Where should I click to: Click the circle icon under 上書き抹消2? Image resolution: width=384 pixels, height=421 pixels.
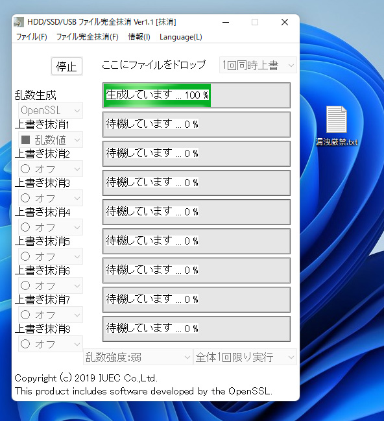25,169
